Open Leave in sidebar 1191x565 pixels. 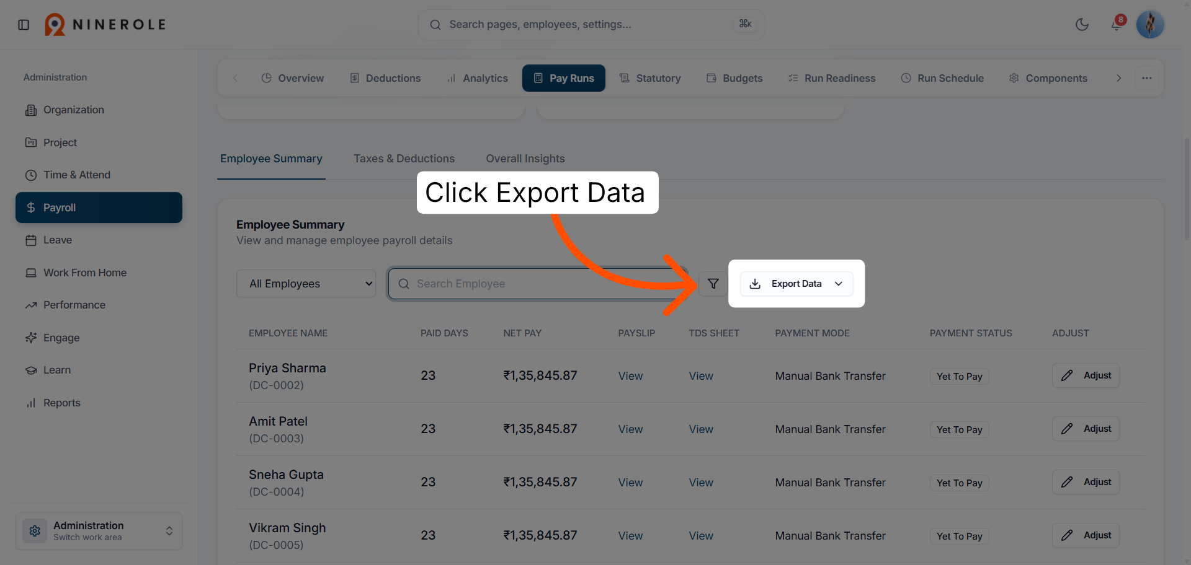[x=99, y=240]
